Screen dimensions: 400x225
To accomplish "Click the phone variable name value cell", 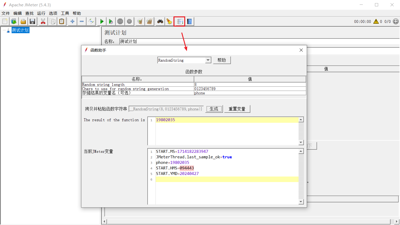I will click(x=250, y=93).
